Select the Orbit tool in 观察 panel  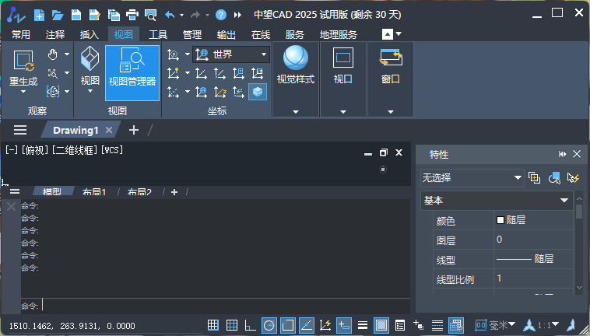point(53,91)
